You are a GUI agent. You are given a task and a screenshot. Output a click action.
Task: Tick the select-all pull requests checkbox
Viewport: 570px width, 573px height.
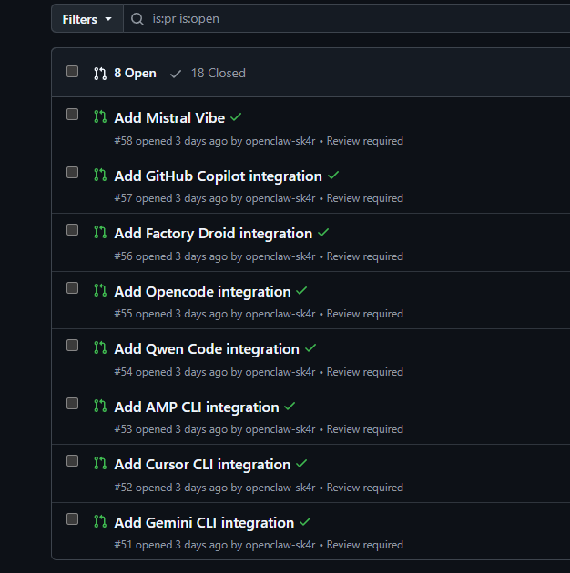point(73,72)
